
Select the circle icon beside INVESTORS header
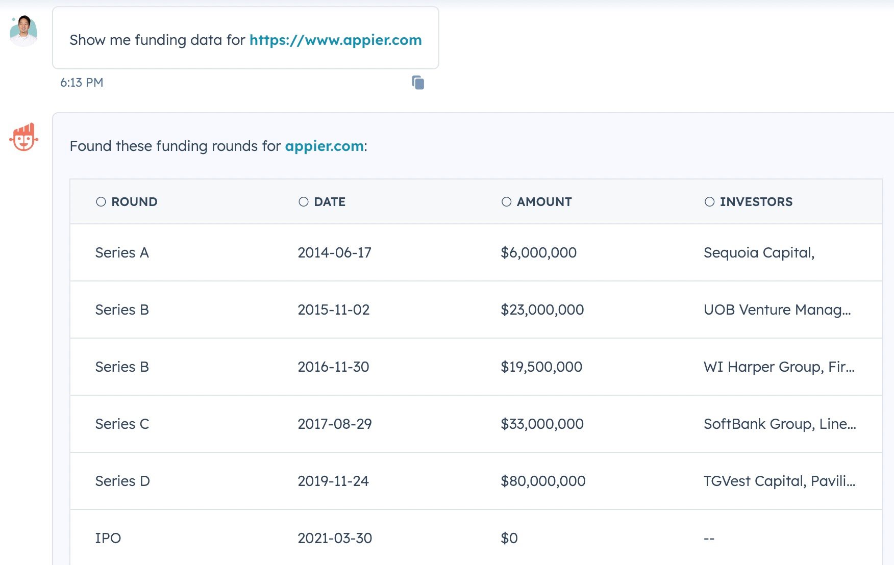tap(709, 201)
